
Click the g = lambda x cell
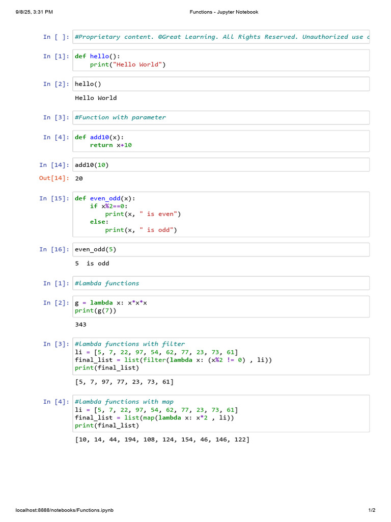click(221, 306)
